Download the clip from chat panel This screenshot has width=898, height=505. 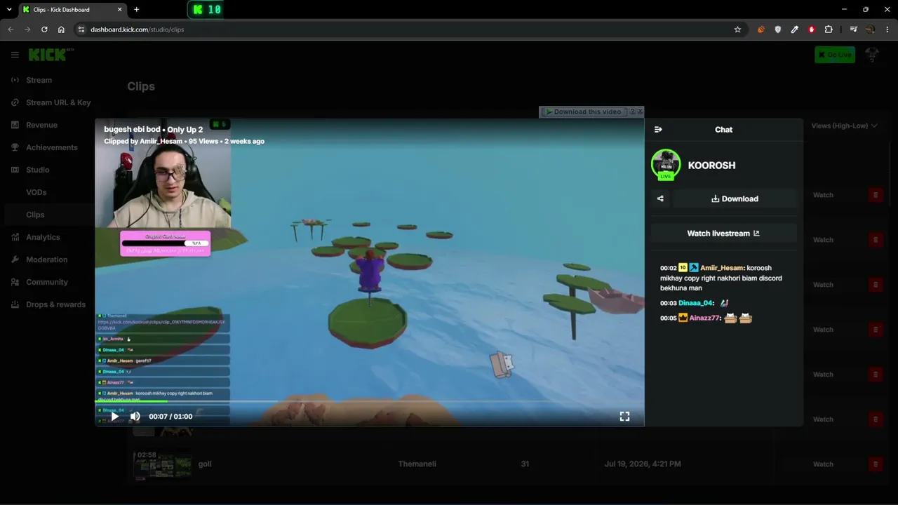point(735,198)
